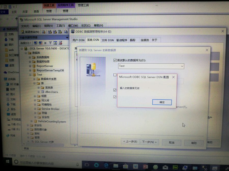229x171 pixels.
Task: Open the Edge browser from the taskbar
Action: click(x=106, y=165)
